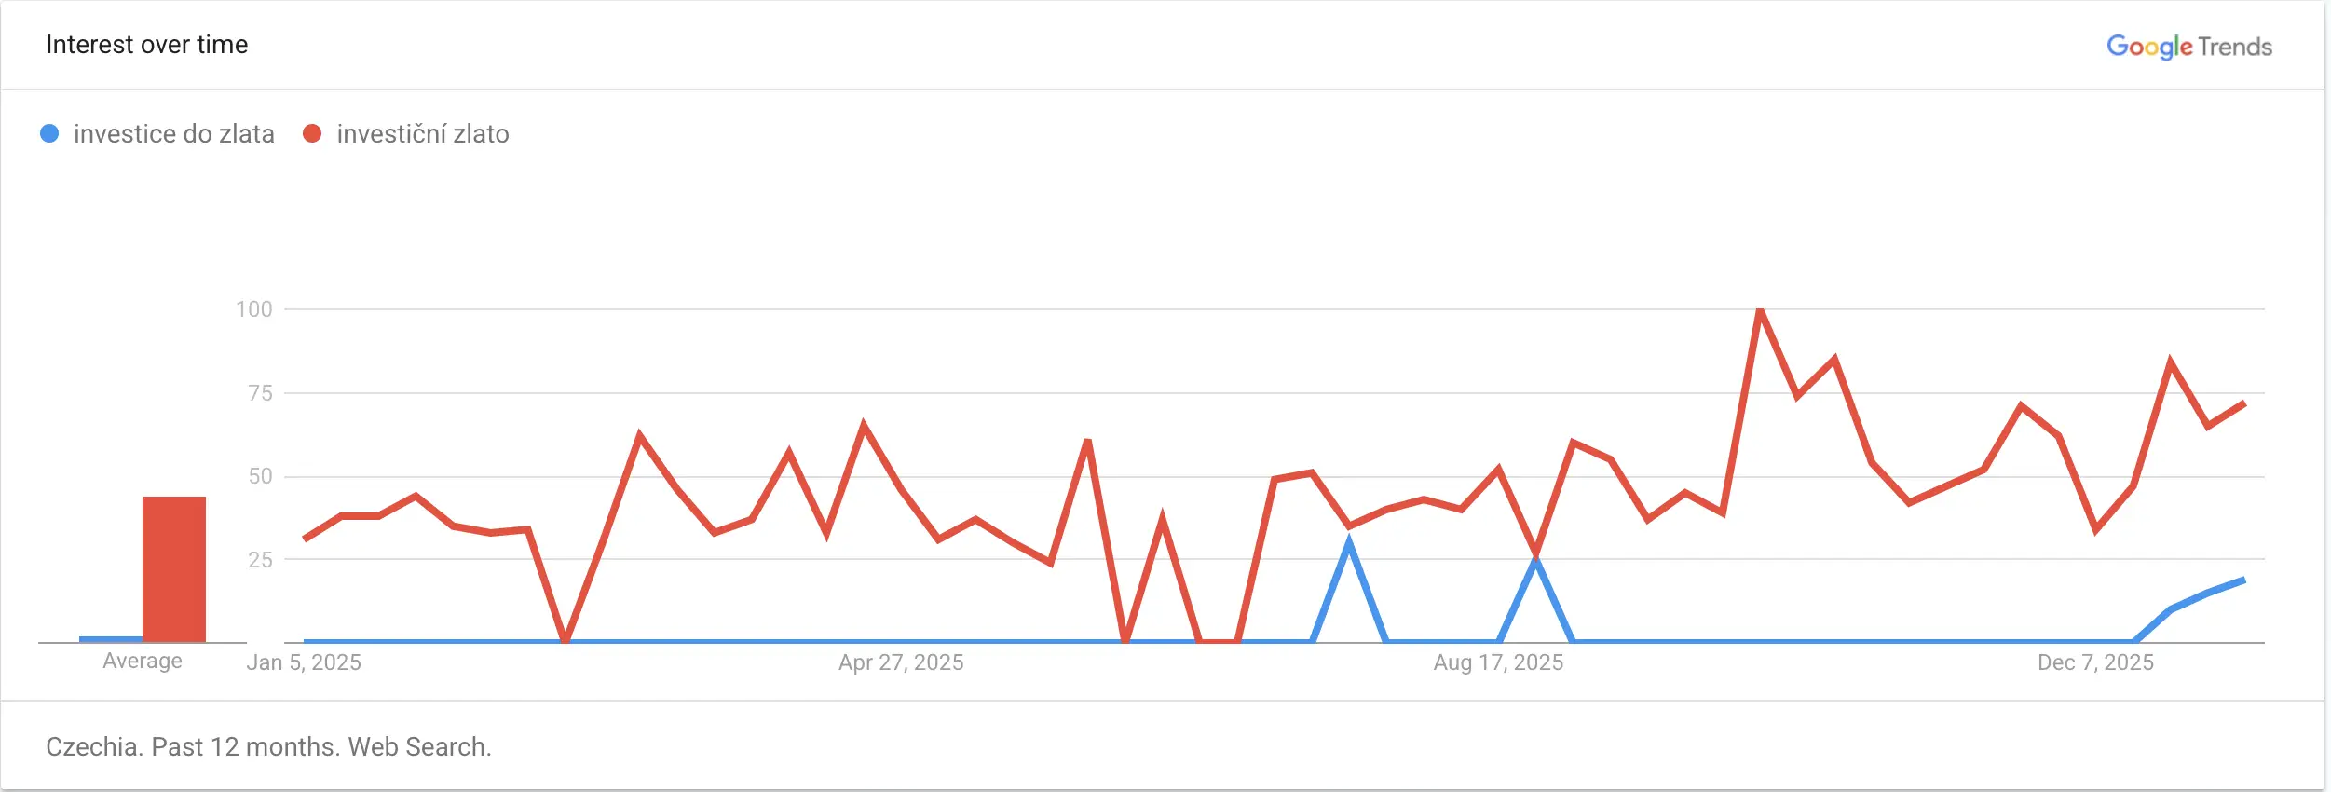The image size is (2331, 792).
Task: Click the 75 value on the y-axis
Action: click(x=261, y=393)
